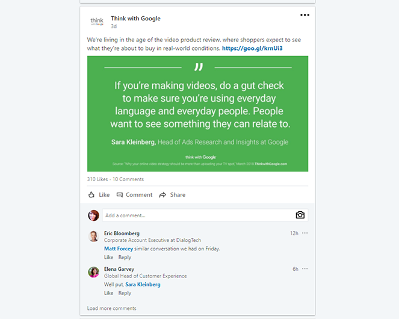Reply to Eric Bloomberg's comment
Screen dimensions: 399x319
point(125,258)
